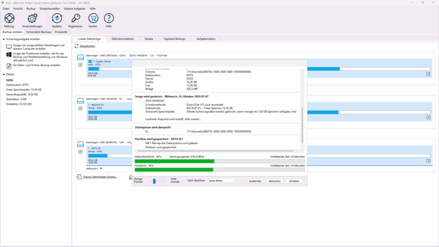Select Datenträger 2 disk icon
Viewport: 439px width, 247px height.
[81, 101]
